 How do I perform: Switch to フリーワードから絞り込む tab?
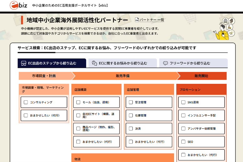[x=193, y=63]
